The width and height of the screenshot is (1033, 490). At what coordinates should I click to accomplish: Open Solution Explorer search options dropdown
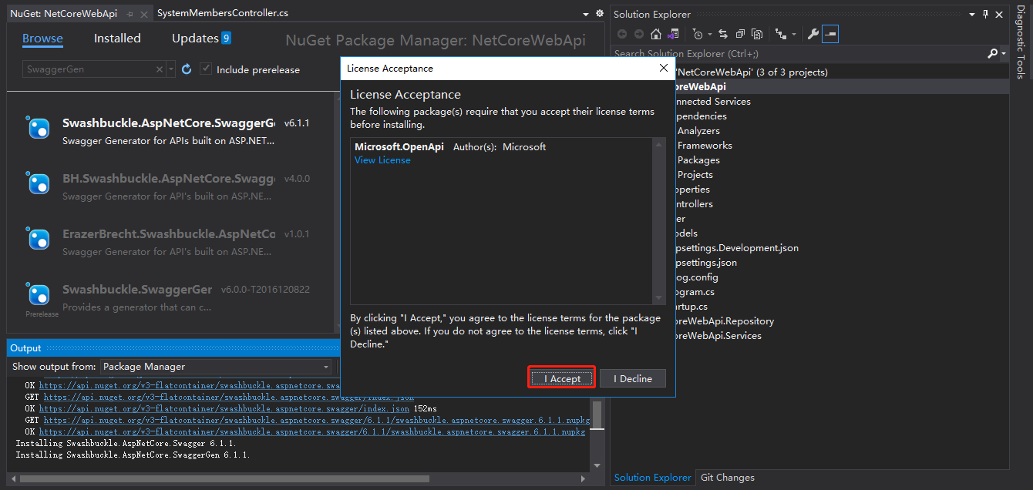[x=1004, y=54]
